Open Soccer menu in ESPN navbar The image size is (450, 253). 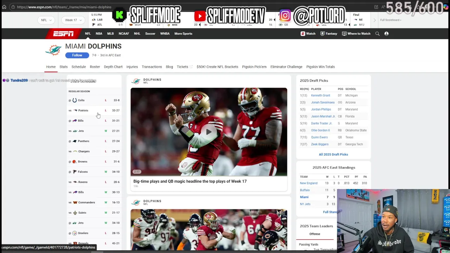point(150,34)
